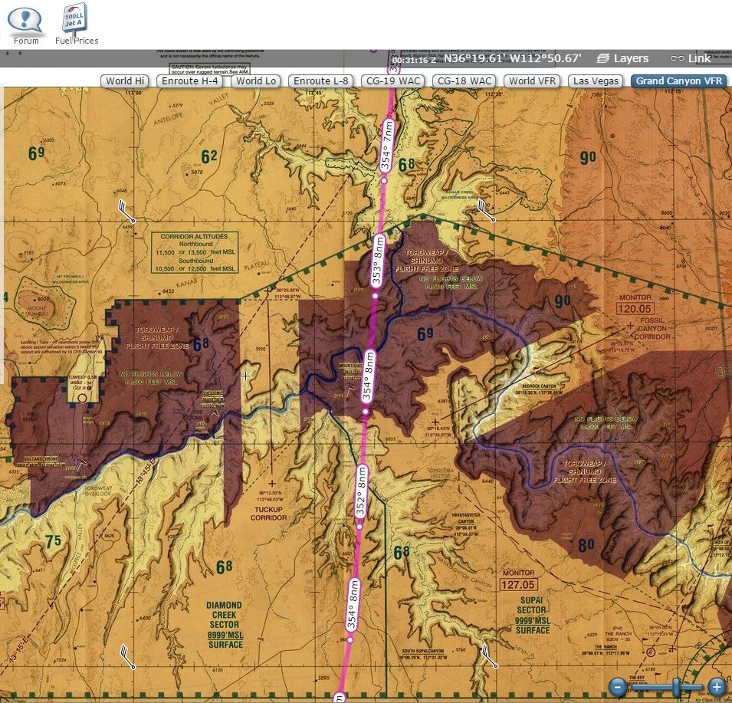Screen dimensions: 732x703
Task: Open the CG-19 WAC chart
Action: [x=392, y=80]
